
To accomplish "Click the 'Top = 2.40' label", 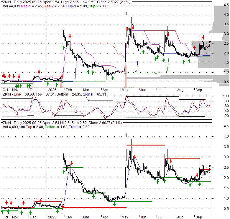I will click(x=34, y=127).
